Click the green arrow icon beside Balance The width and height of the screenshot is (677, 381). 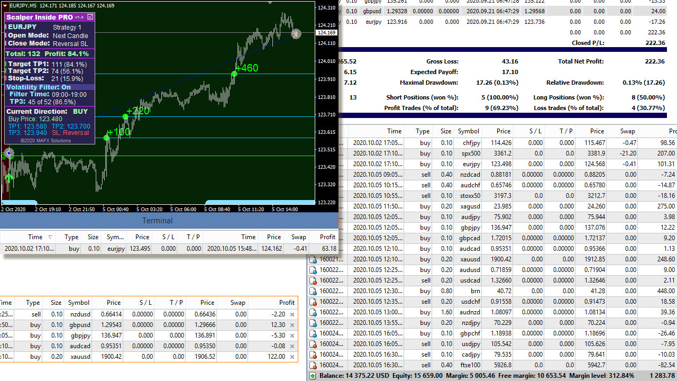[313, 376]
